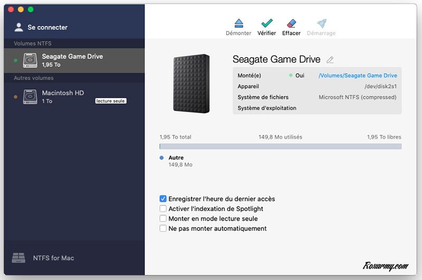Enable Activer l'indexation de Spotlight
This screenshot has width=422, height=280.
pos(163,209)
